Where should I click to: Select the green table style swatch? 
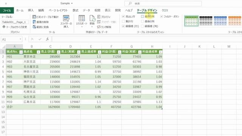[x=191, y=21]
